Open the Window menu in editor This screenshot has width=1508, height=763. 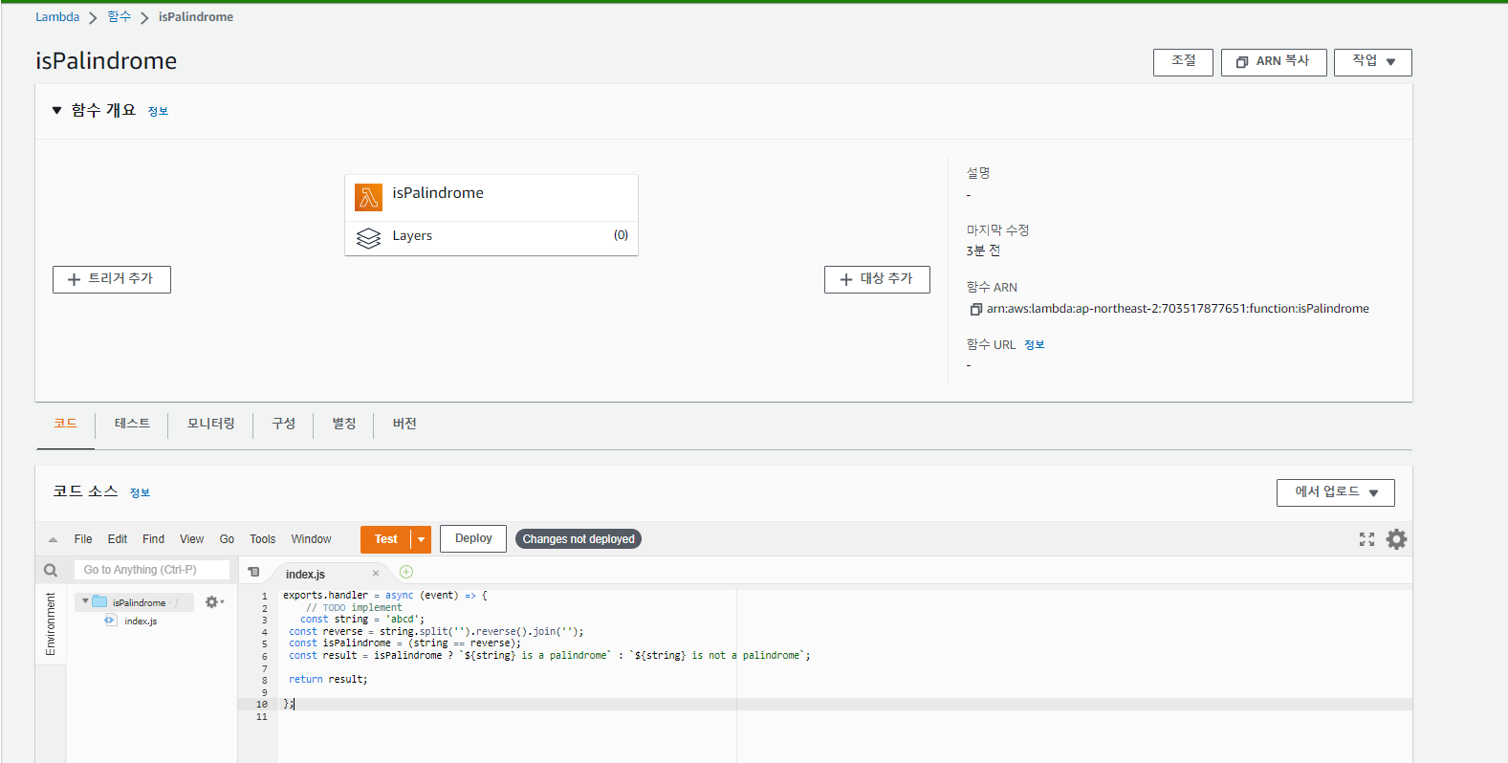point(311,539)
